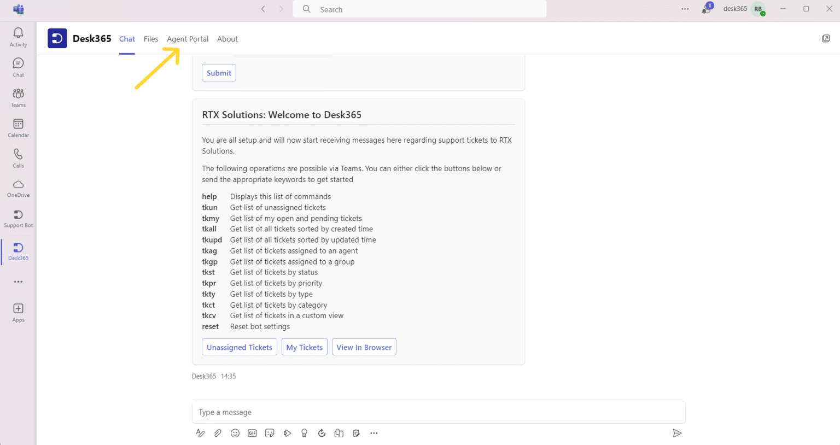Switch to Teams in the left sidebar

coord(18,97)
